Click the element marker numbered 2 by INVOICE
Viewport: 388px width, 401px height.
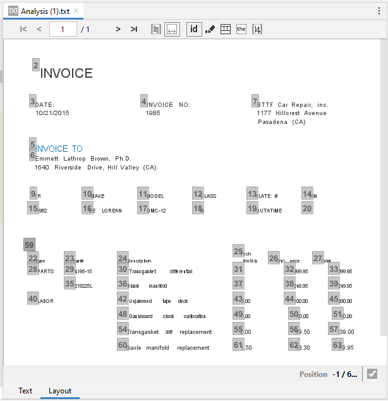36,65
